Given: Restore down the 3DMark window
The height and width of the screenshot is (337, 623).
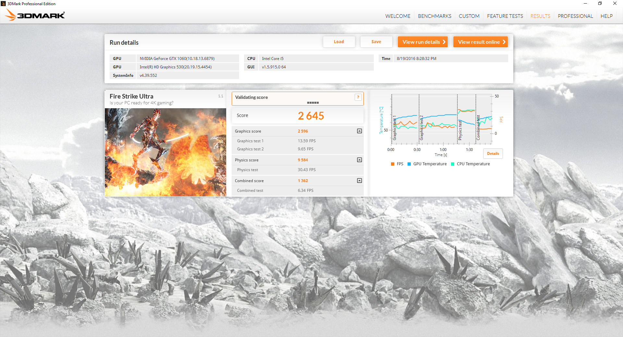Looking at the screenshot, I should click(600, 4).
